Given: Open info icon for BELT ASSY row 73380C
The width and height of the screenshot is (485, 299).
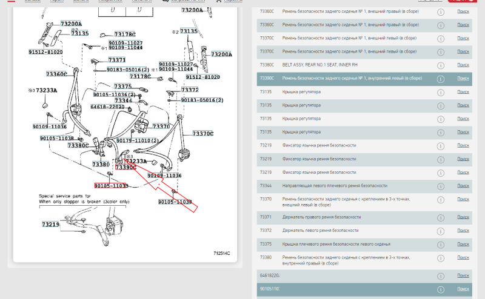Looking at the screenshot, I should pyautogui.click(x=441, y=65).
